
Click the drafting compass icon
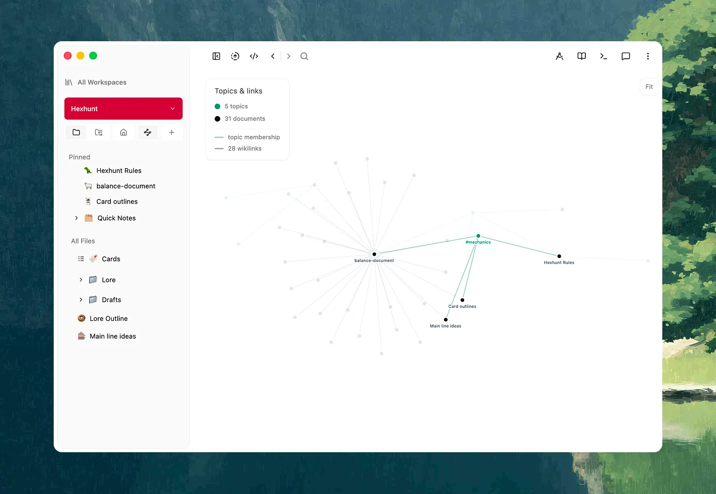(560, 56)
